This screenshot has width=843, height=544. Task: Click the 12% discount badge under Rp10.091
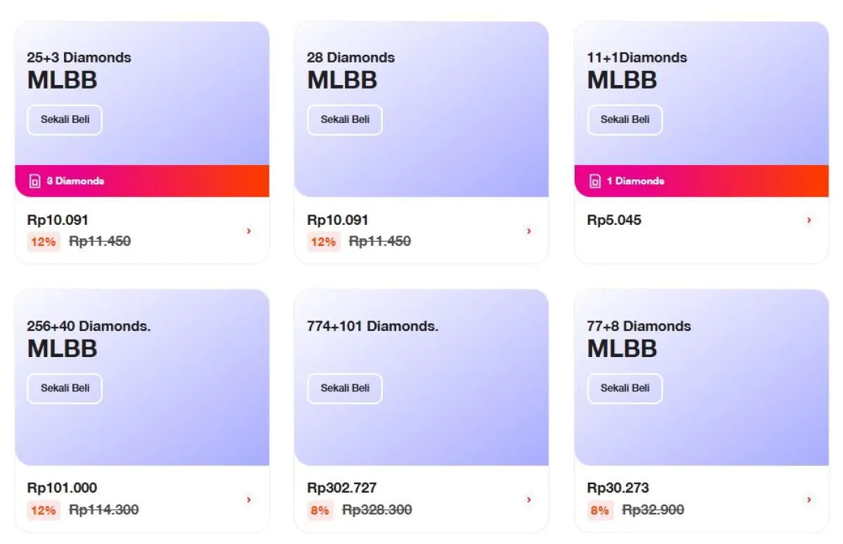pos(44,241)
